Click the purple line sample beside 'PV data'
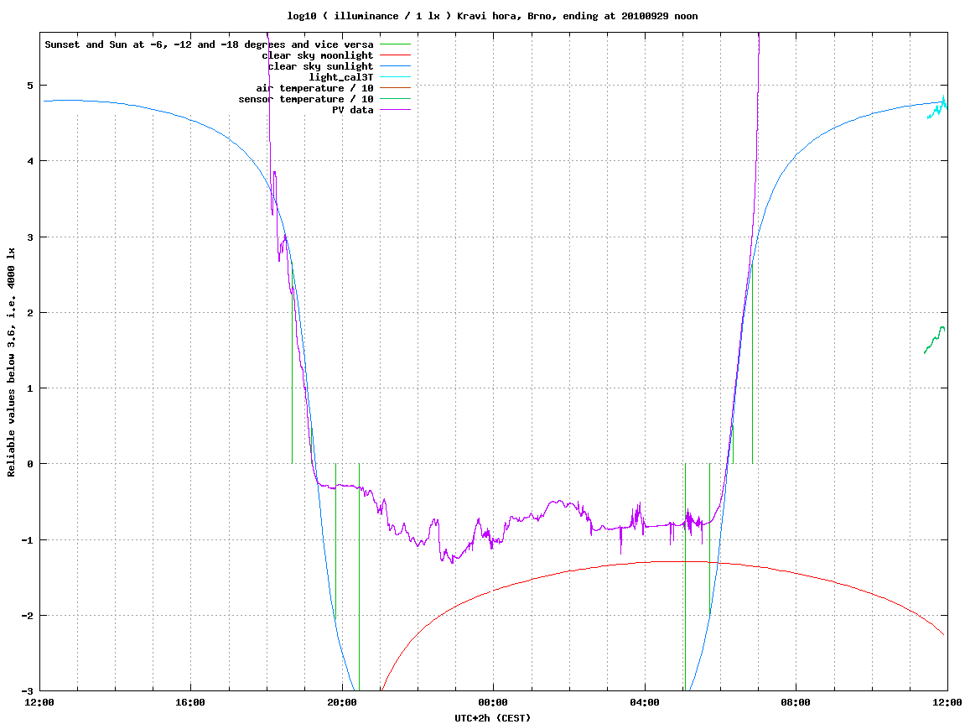Screen dimensions: 965x724 click(395, 110)
